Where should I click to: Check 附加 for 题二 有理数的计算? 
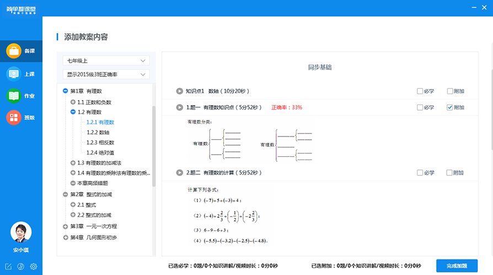pyautogui.click(x=449, y=173)
